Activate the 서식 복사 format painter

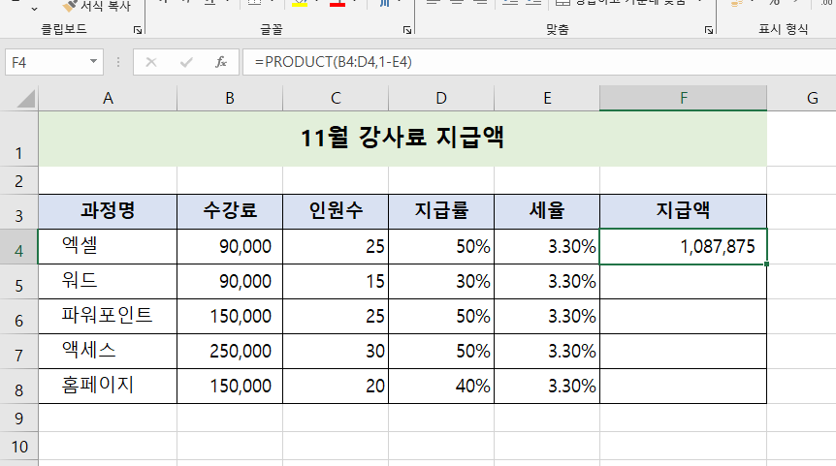pyautogui.click(x=97, y=6)
